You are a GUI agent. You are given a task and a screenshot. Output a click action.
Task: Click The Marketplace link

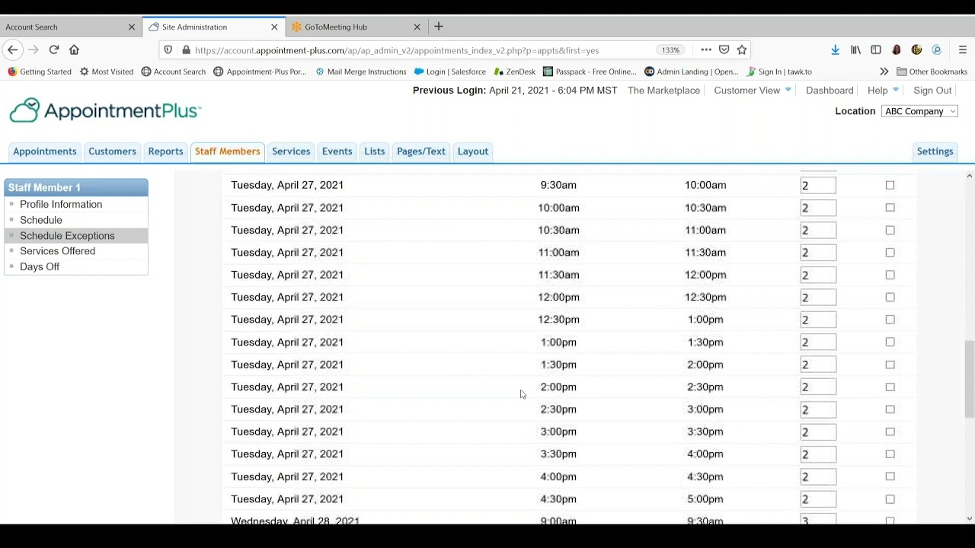pos(663,90)
